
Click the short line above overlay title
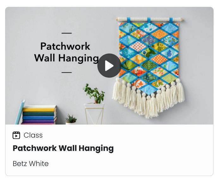tap(67, 33)
